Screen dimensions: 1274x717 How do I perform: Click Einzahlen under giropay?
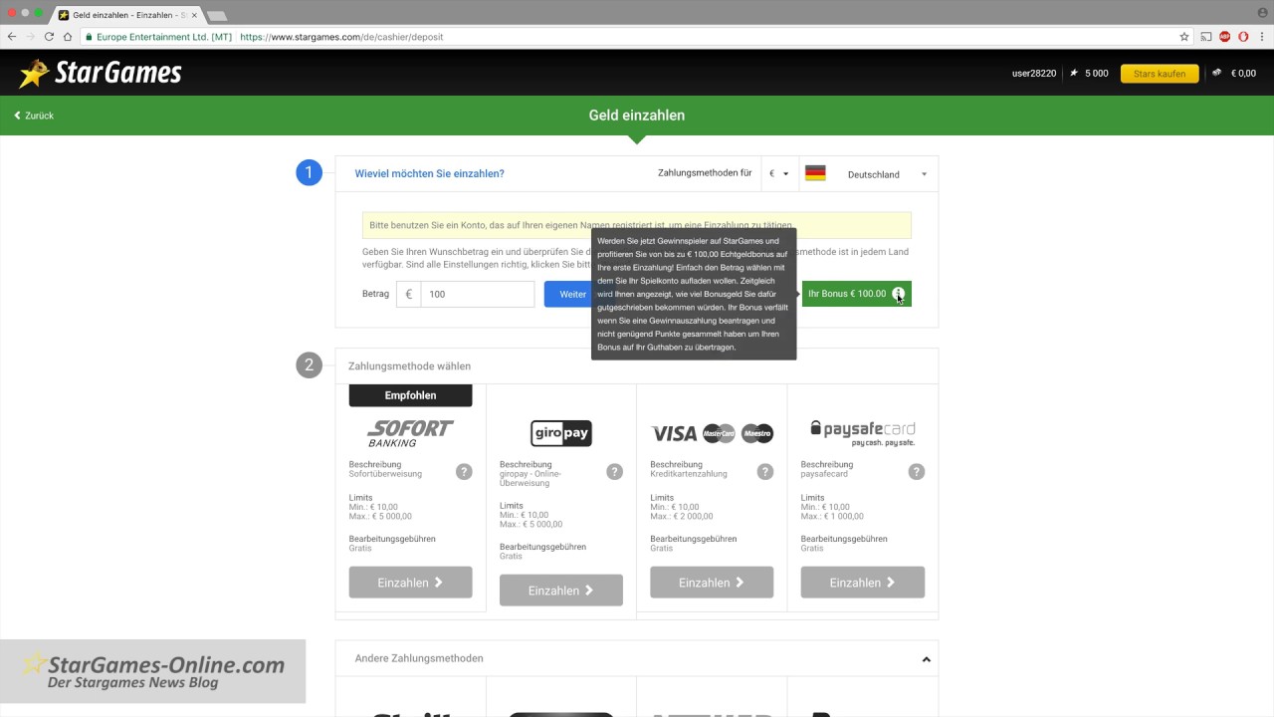561,591
